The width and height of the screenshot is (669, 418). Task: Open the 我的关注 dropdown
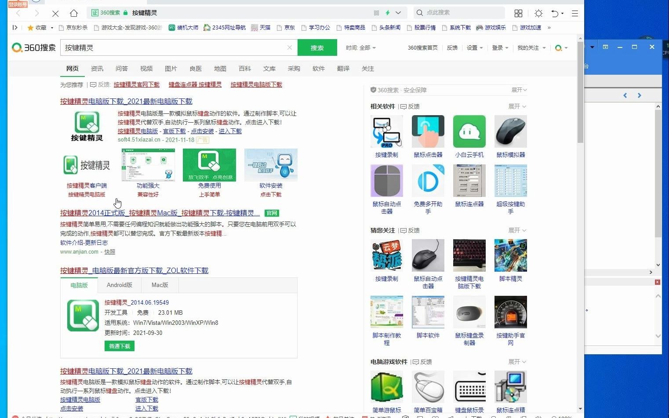531,47
